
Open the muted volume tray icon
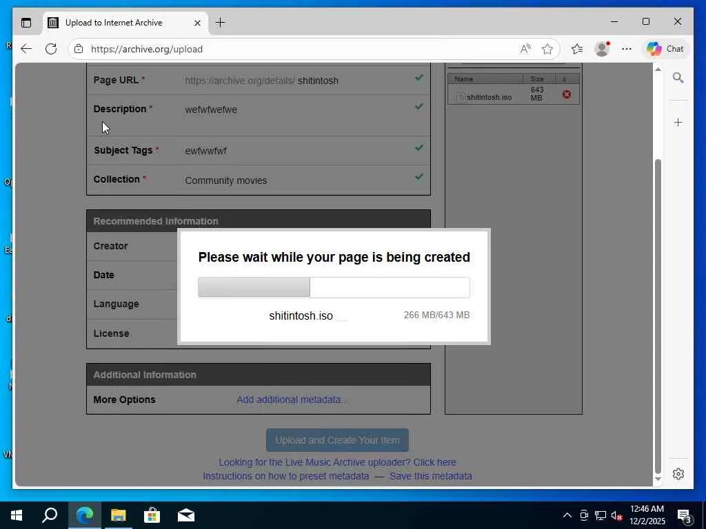click(x=616, y=515)
